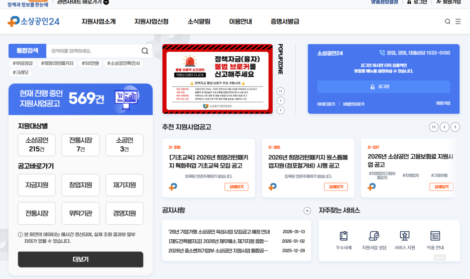Open the 불법 브로커 신고 banner
Image resolution: width=470 pixels, height=279 pixels.
(x=217, y=79)
